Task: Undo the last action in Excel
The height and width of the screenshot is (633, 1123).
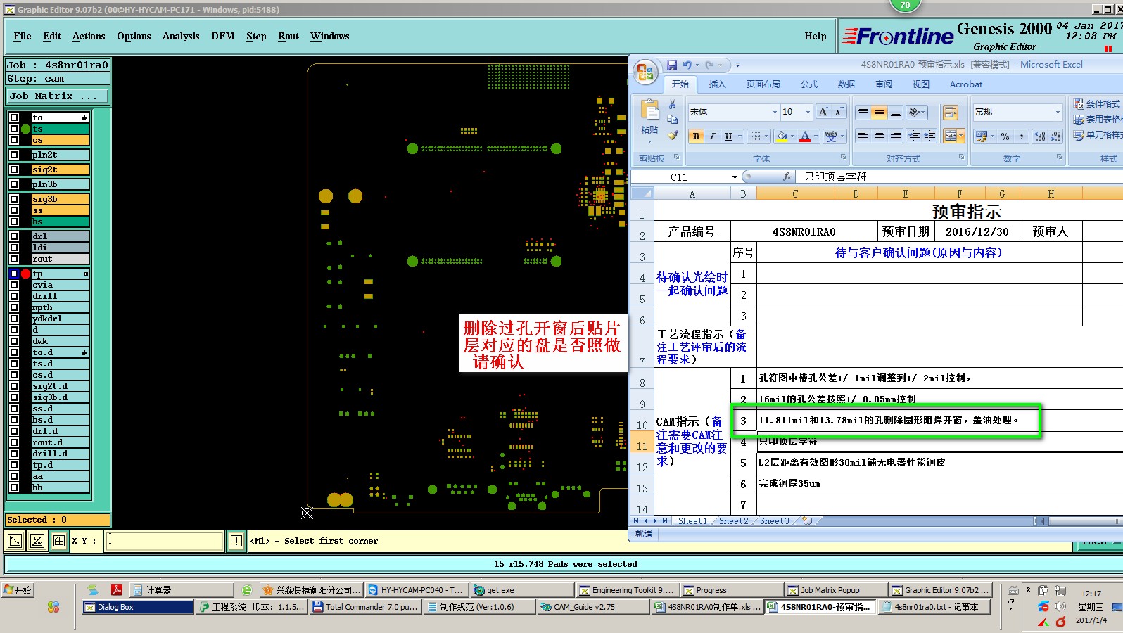Action: click(687, 65)
